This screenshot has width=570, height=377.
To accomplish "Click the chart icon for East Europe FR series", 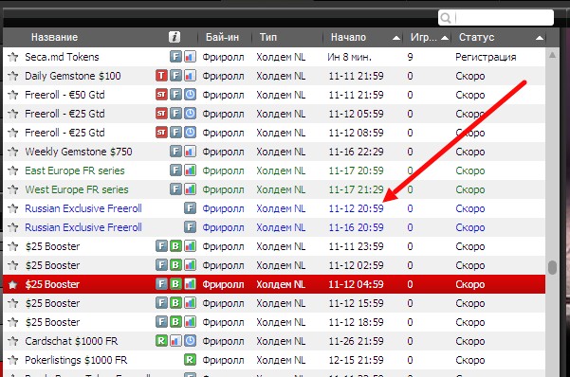I will [190, 170].
